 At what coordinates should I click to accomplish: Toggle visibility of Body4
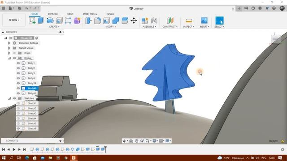coord(18,78)
